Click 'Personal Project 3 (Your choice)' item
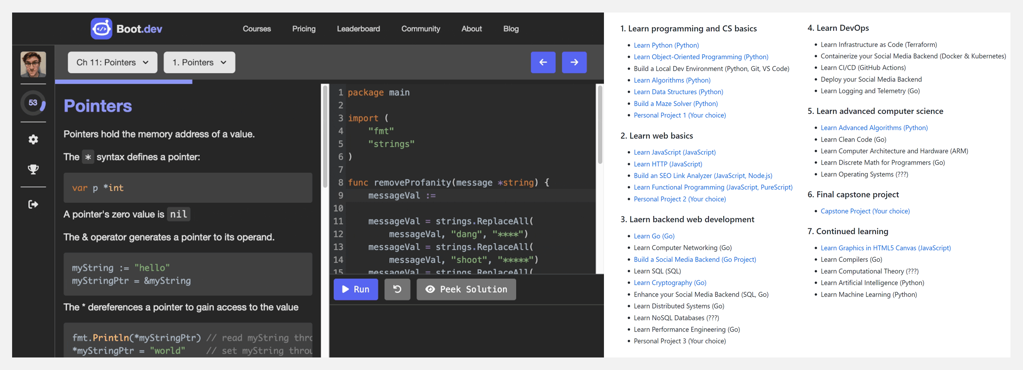The width and height of the screenshot is (1023, 370). tap(679, 341)
